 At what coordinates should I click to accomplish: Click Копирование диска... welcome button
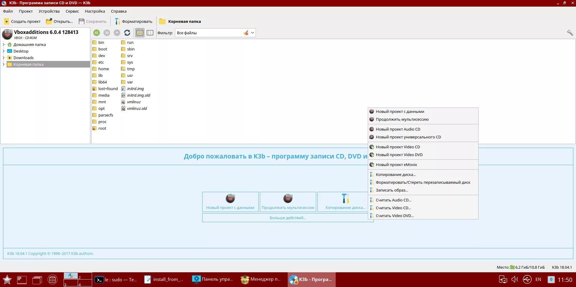[343, 202]
